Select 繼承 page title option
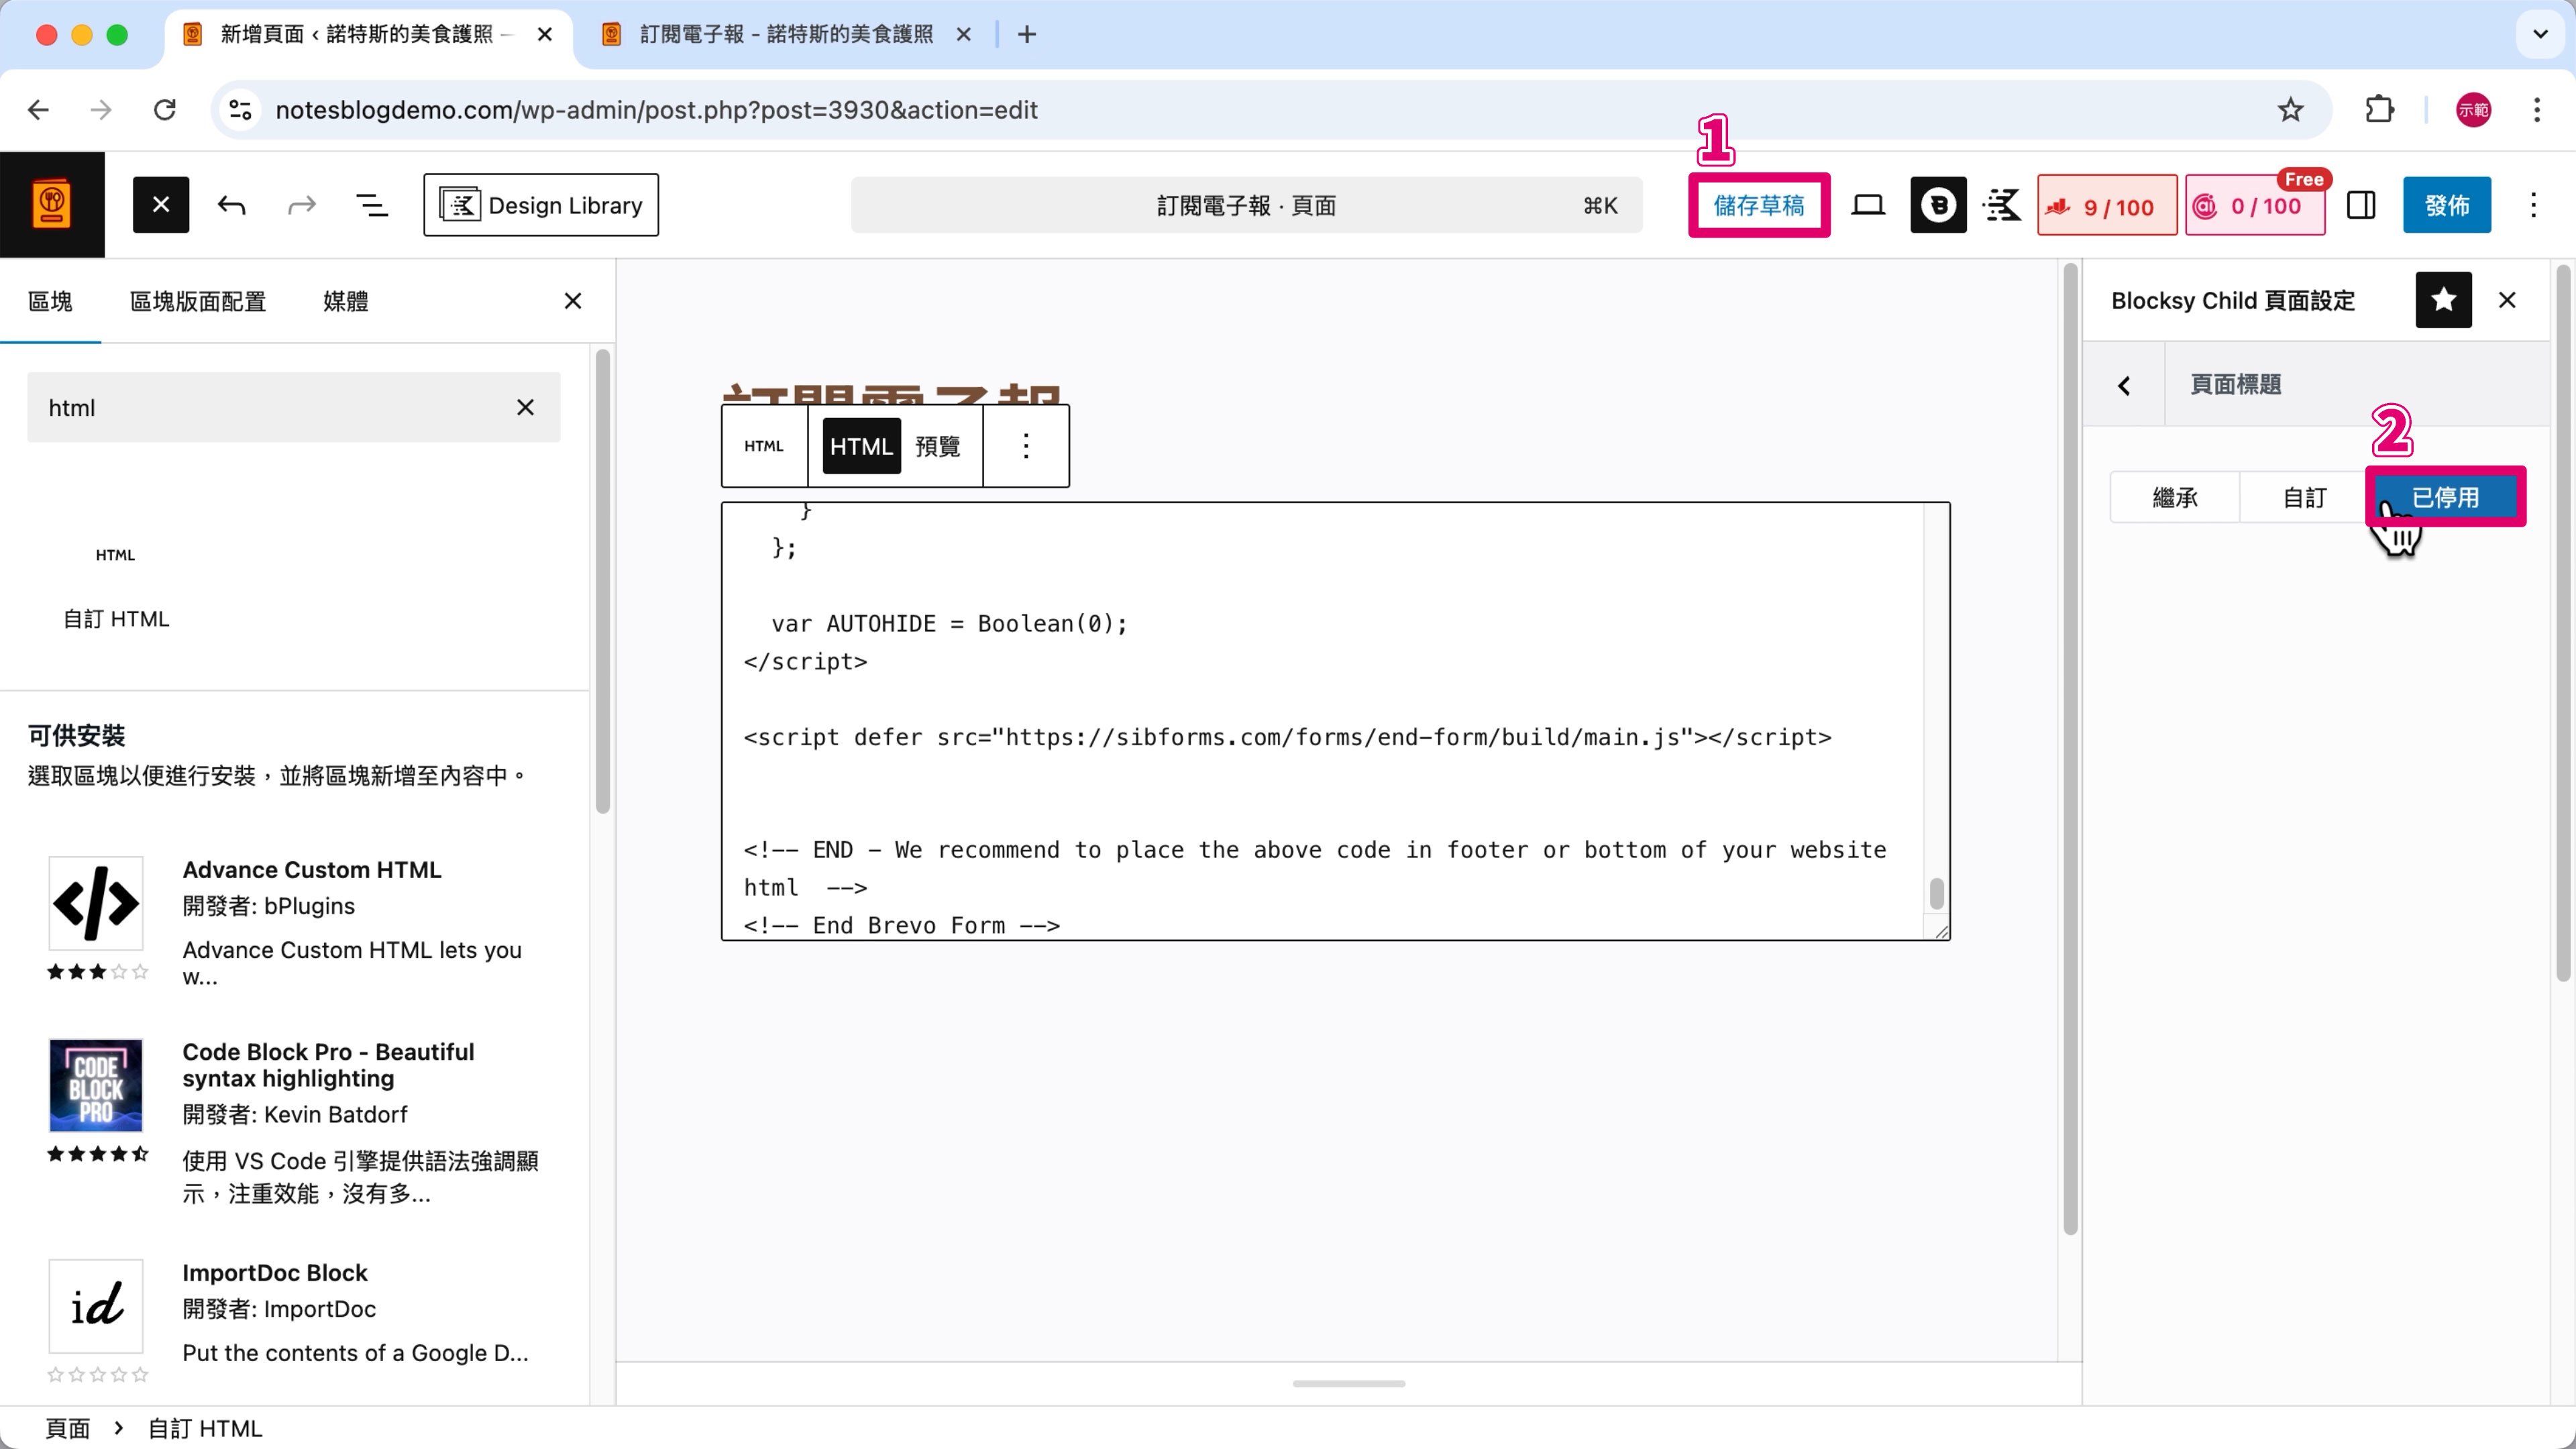 click(2175, 497)
